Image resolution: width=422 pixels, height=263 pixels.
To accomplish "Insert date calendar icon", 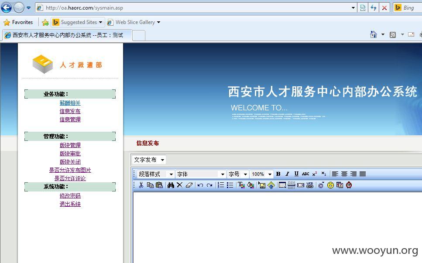I will [x=340, y=185].
